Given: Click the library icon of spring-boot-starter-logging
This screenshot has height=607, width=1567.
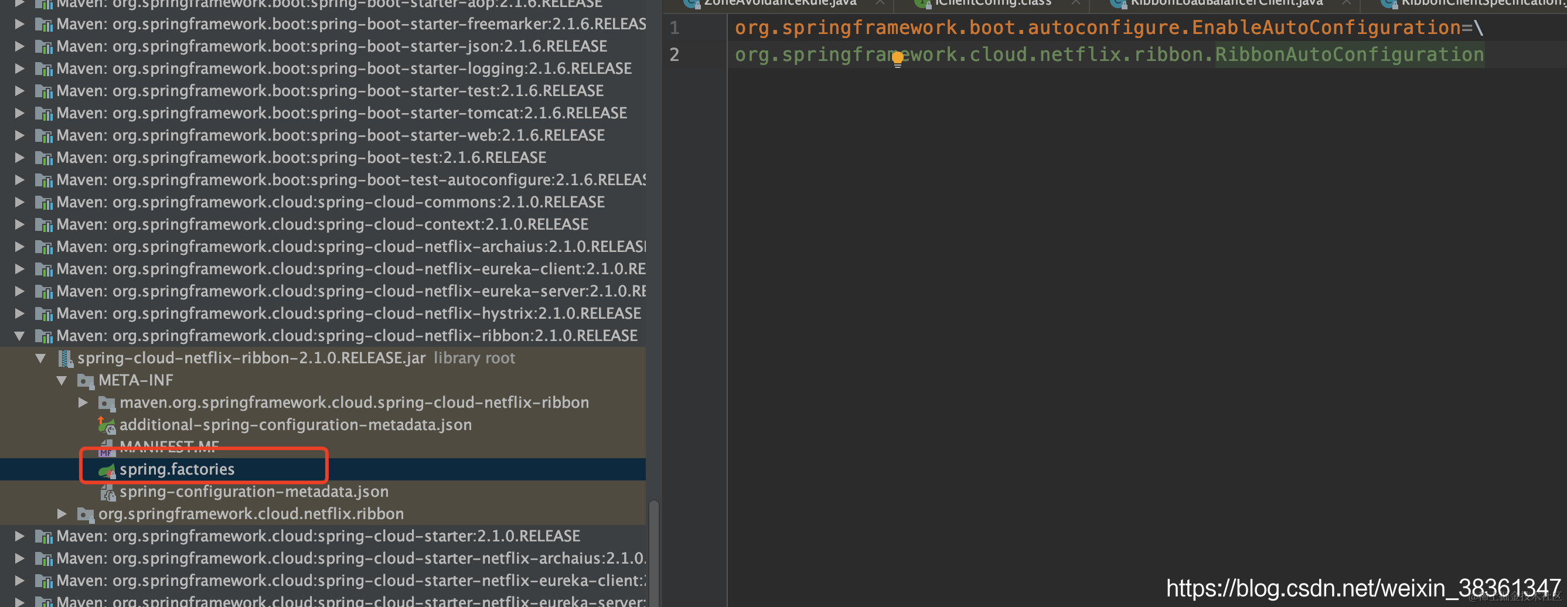Looking at the screenshot, I should coord(44,69).
